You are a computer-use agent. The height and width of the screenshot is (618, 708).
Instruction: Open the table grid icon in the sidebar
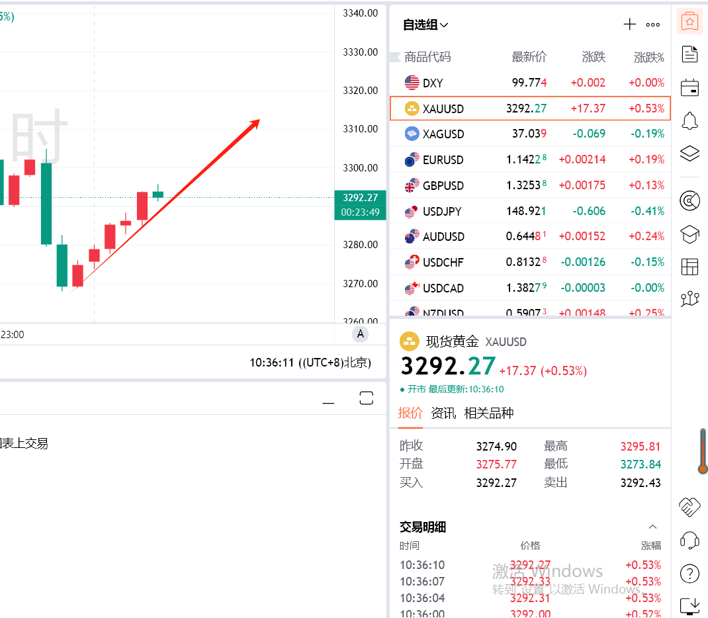(x=689, y=267)
